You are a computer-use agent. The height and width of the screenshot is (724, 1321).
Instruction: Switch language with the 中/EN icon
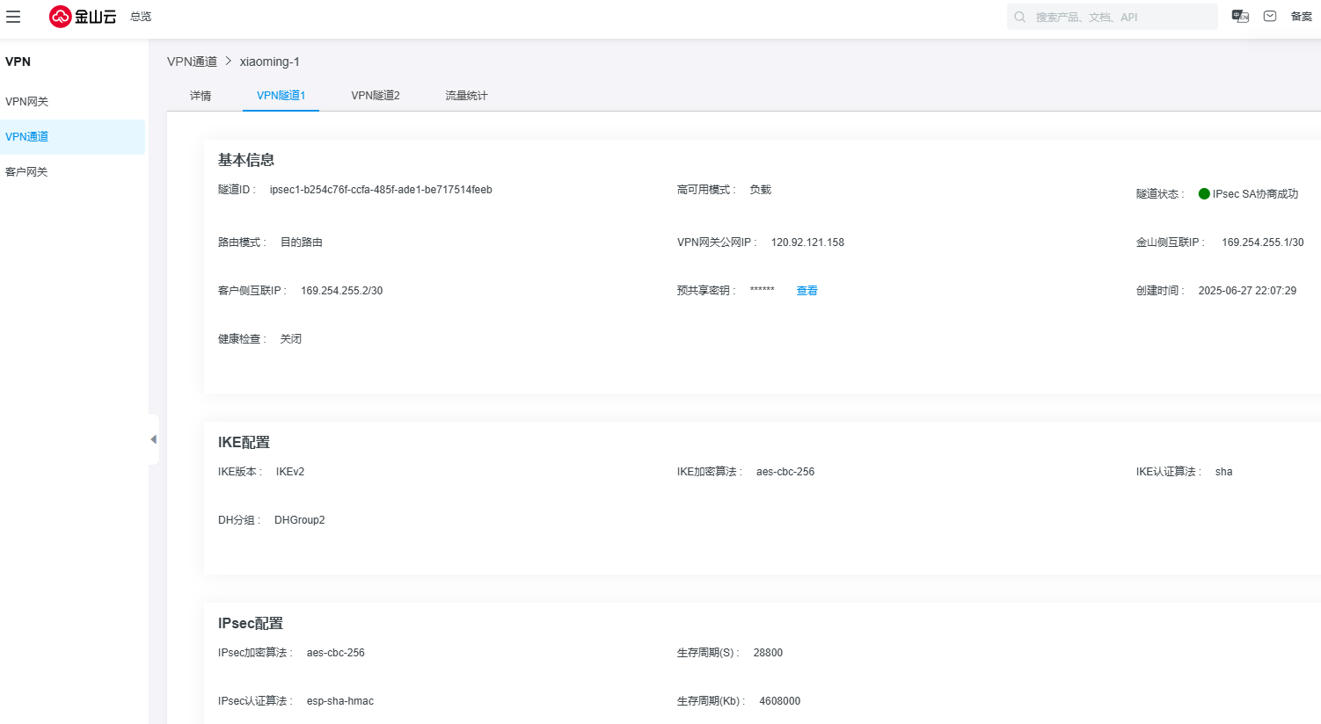click(1240, 17)
